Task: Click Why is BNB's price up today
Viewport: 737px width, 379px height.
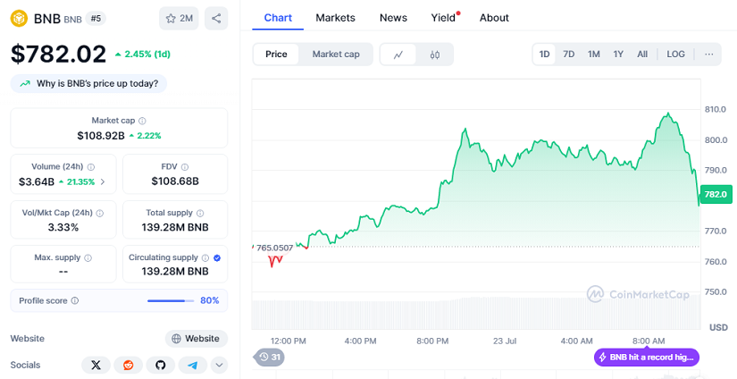Action: pos(88,84)
